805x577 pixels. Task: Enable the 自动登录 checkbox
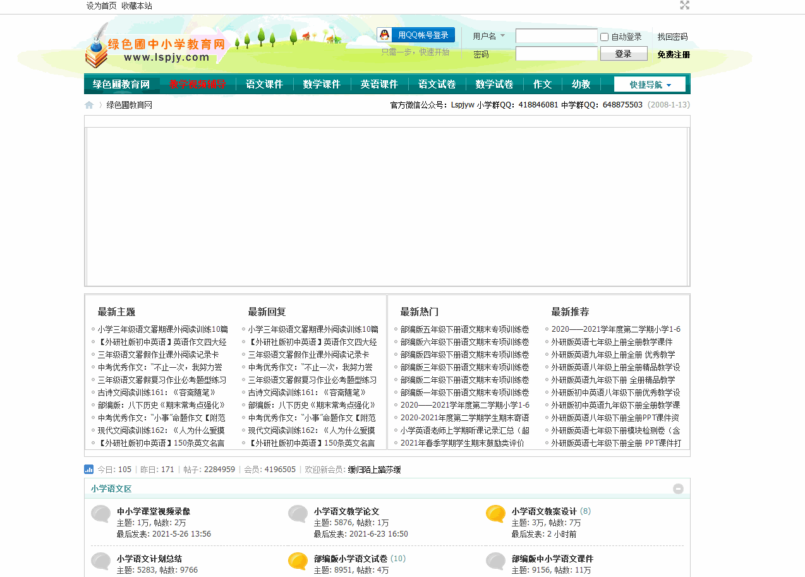(604, 37)
